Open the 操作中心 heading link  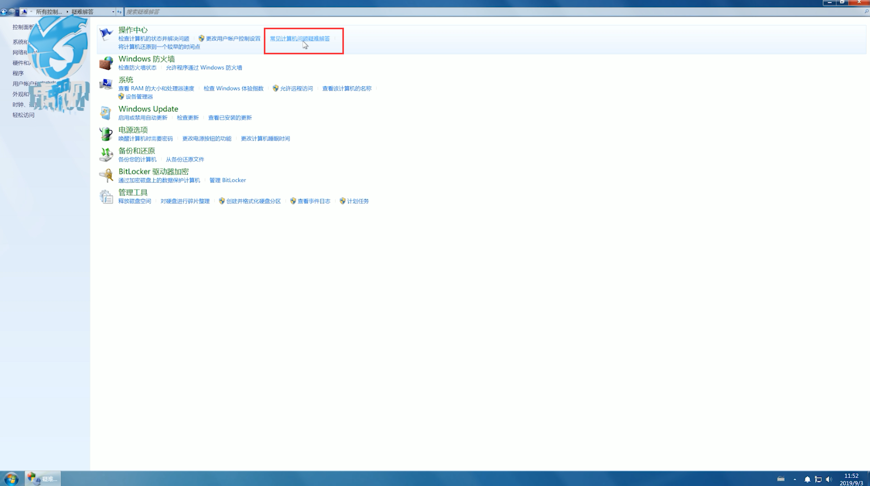pos(133,30)
